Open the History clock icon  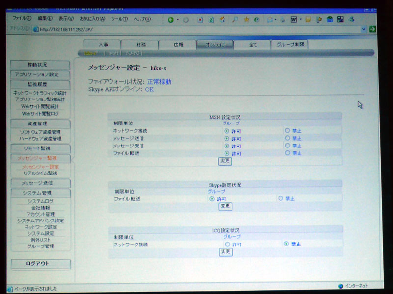[257, 19]
